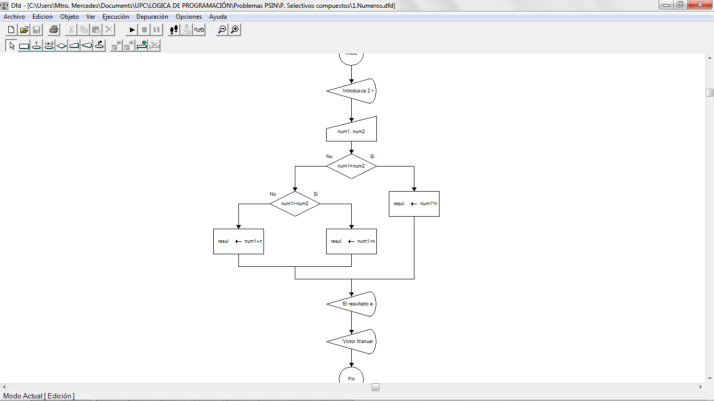
Task: Open the glasses inspect icon
Action: (199, 30)
